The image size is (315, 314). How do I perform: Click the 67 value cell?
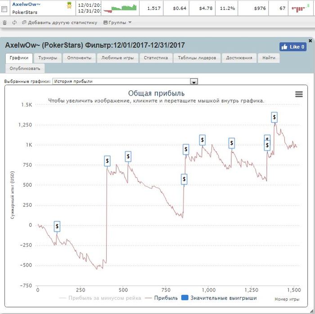279,8
